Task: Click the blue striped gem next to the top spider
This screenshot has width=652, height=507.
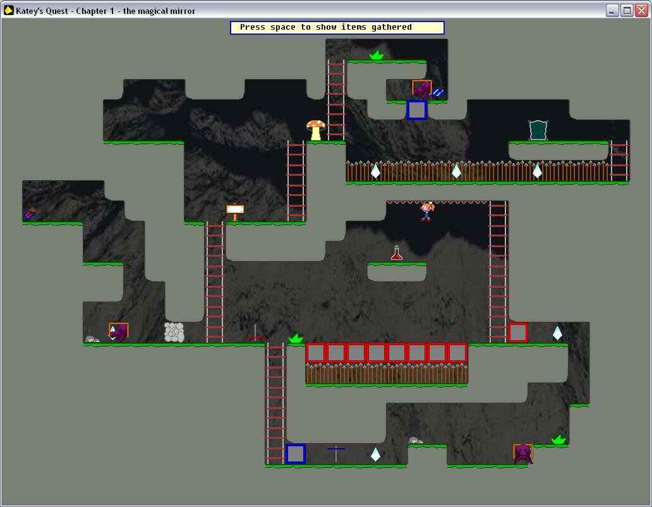Action: point(438,92)
